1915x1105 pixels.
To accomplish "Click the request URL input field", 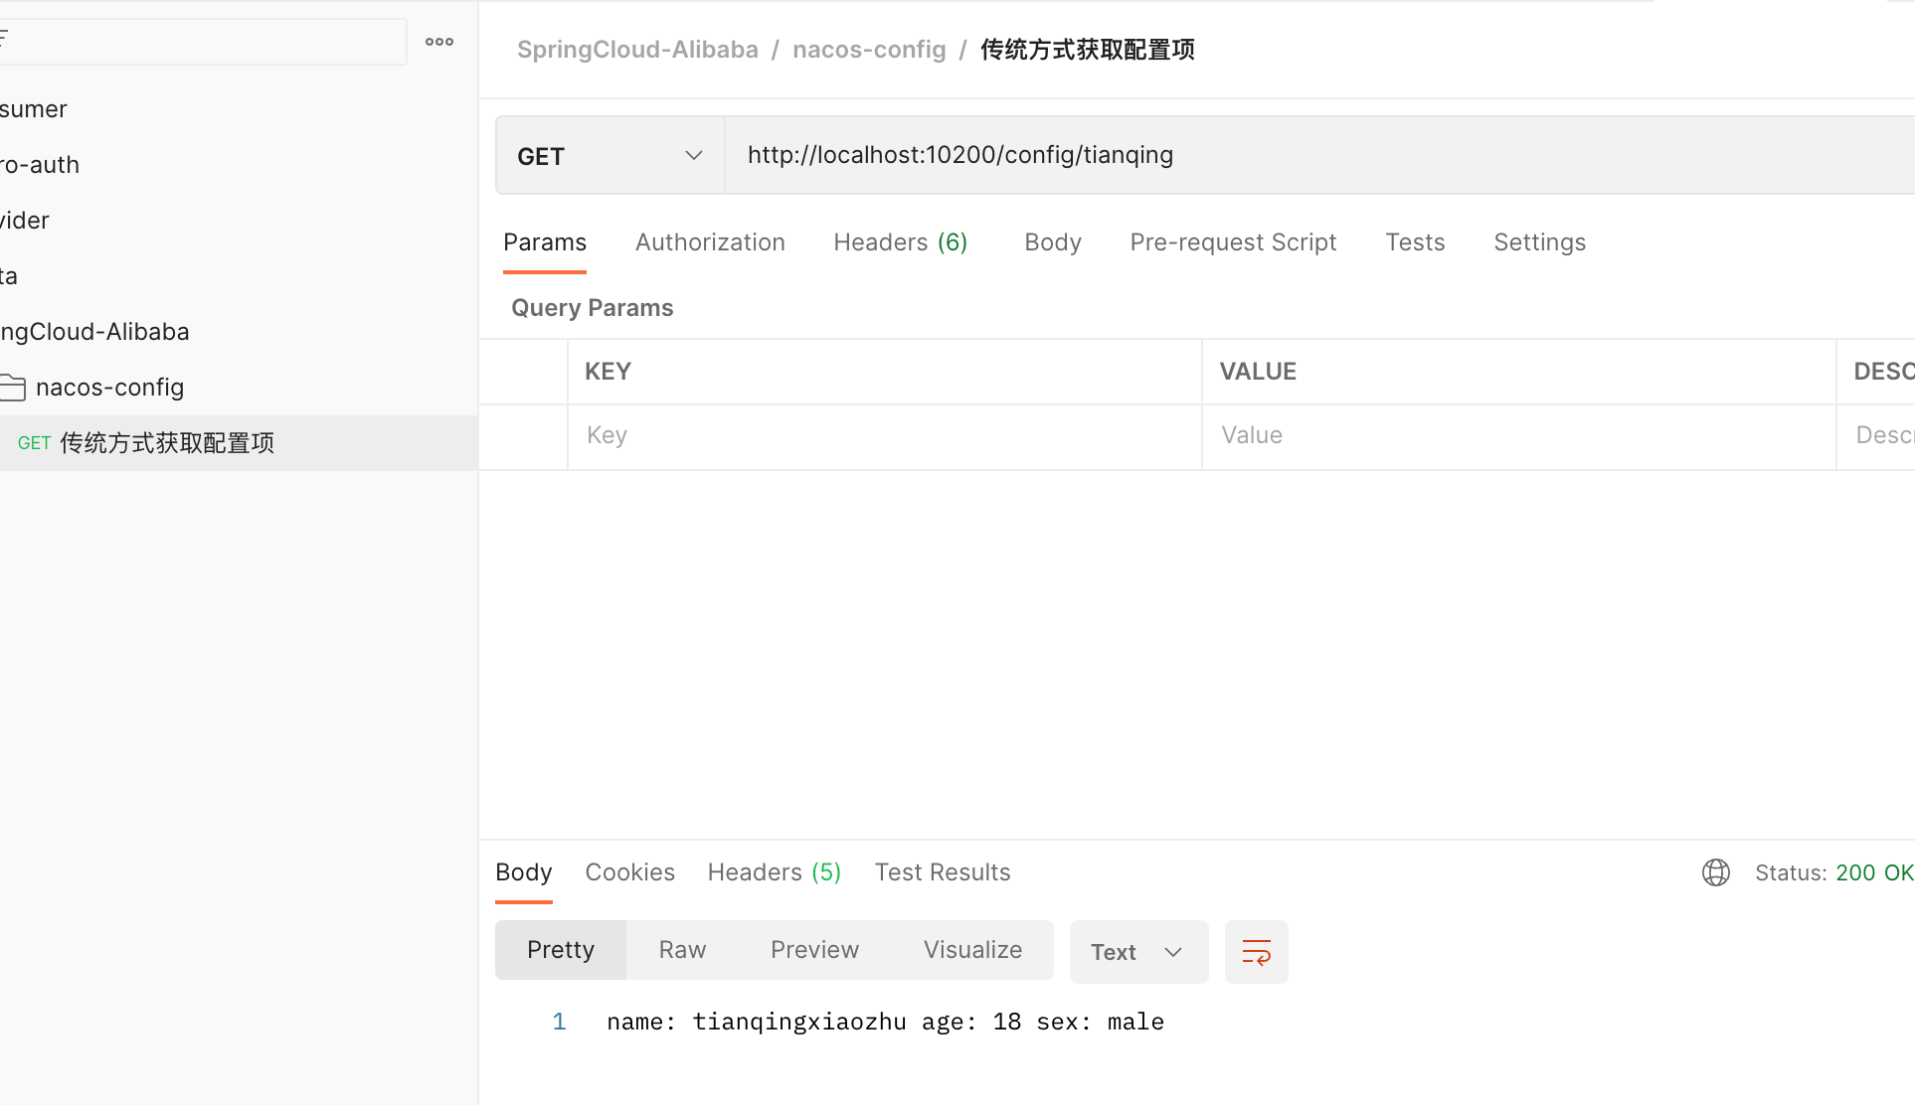I will pyautogui.click(x=1293, y=155).
